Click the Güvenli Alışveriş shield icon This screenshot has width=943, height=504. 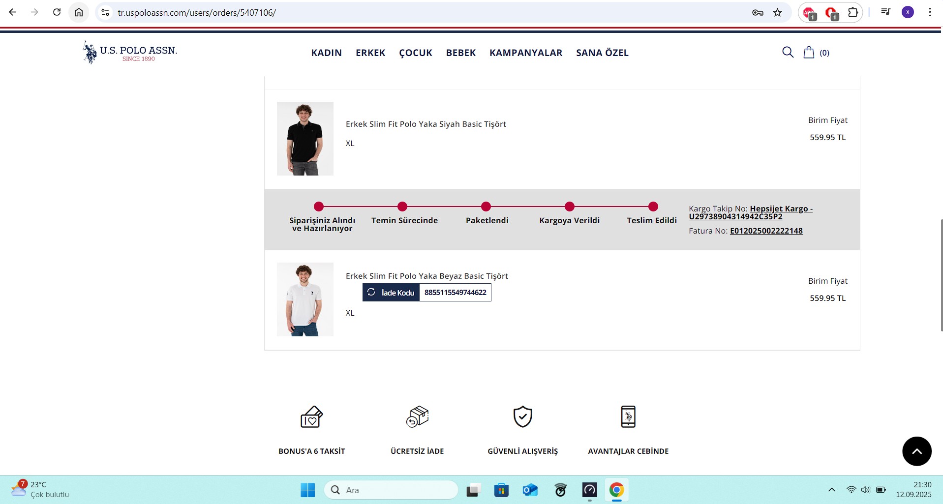pos(522,417)
